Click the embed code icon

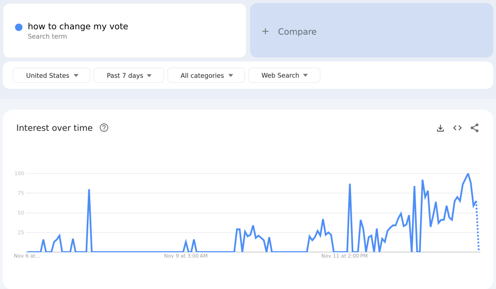(457, 128)
